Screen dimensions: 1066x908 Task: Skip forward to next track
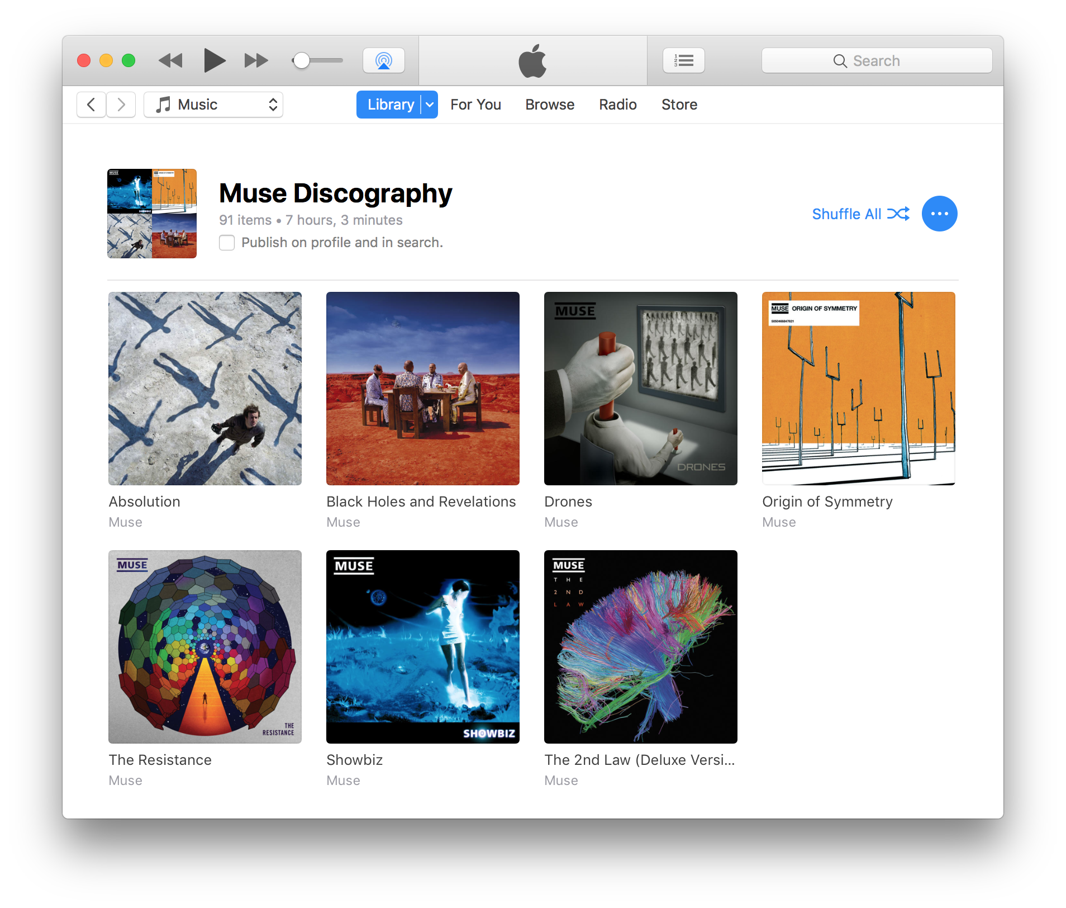pos(256,60)
